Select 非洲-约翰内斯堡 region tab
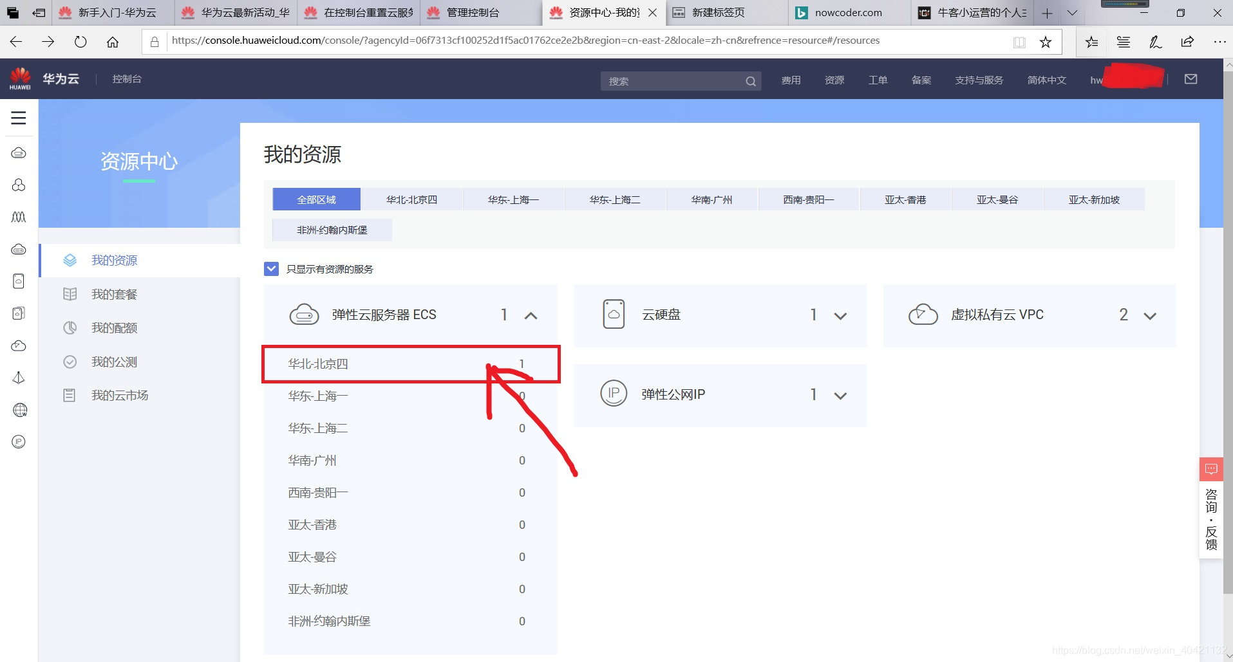This screenshot has height=662, width=1233. tap(332, 230)
